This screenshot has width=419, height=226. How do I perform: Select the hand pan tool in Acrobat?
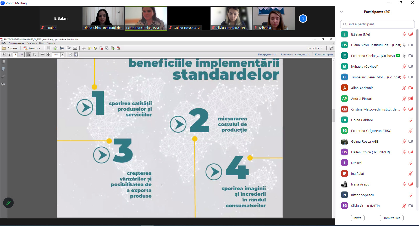coord(34,55)
